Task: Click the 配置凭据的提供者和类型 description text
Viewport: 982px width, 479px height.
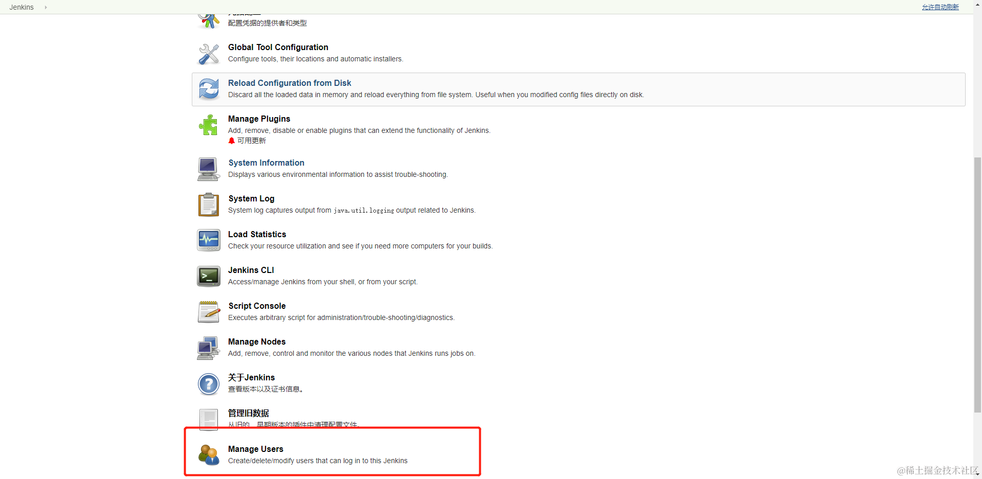Action: point(267,23)
